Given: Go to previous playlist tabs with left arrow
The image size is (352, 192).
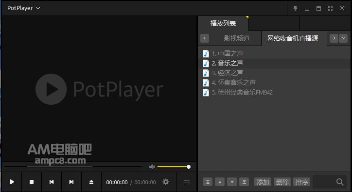Looking at the screenshot, I should pyautogui.click(x=205, y=38).
